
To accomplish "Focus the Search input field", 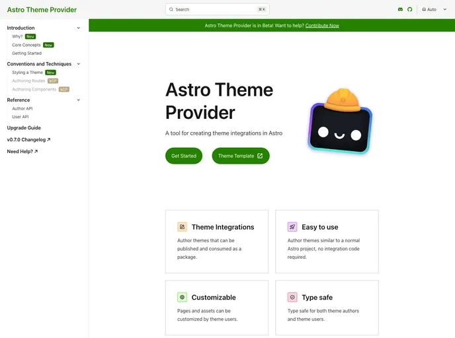I will [218, 9].
